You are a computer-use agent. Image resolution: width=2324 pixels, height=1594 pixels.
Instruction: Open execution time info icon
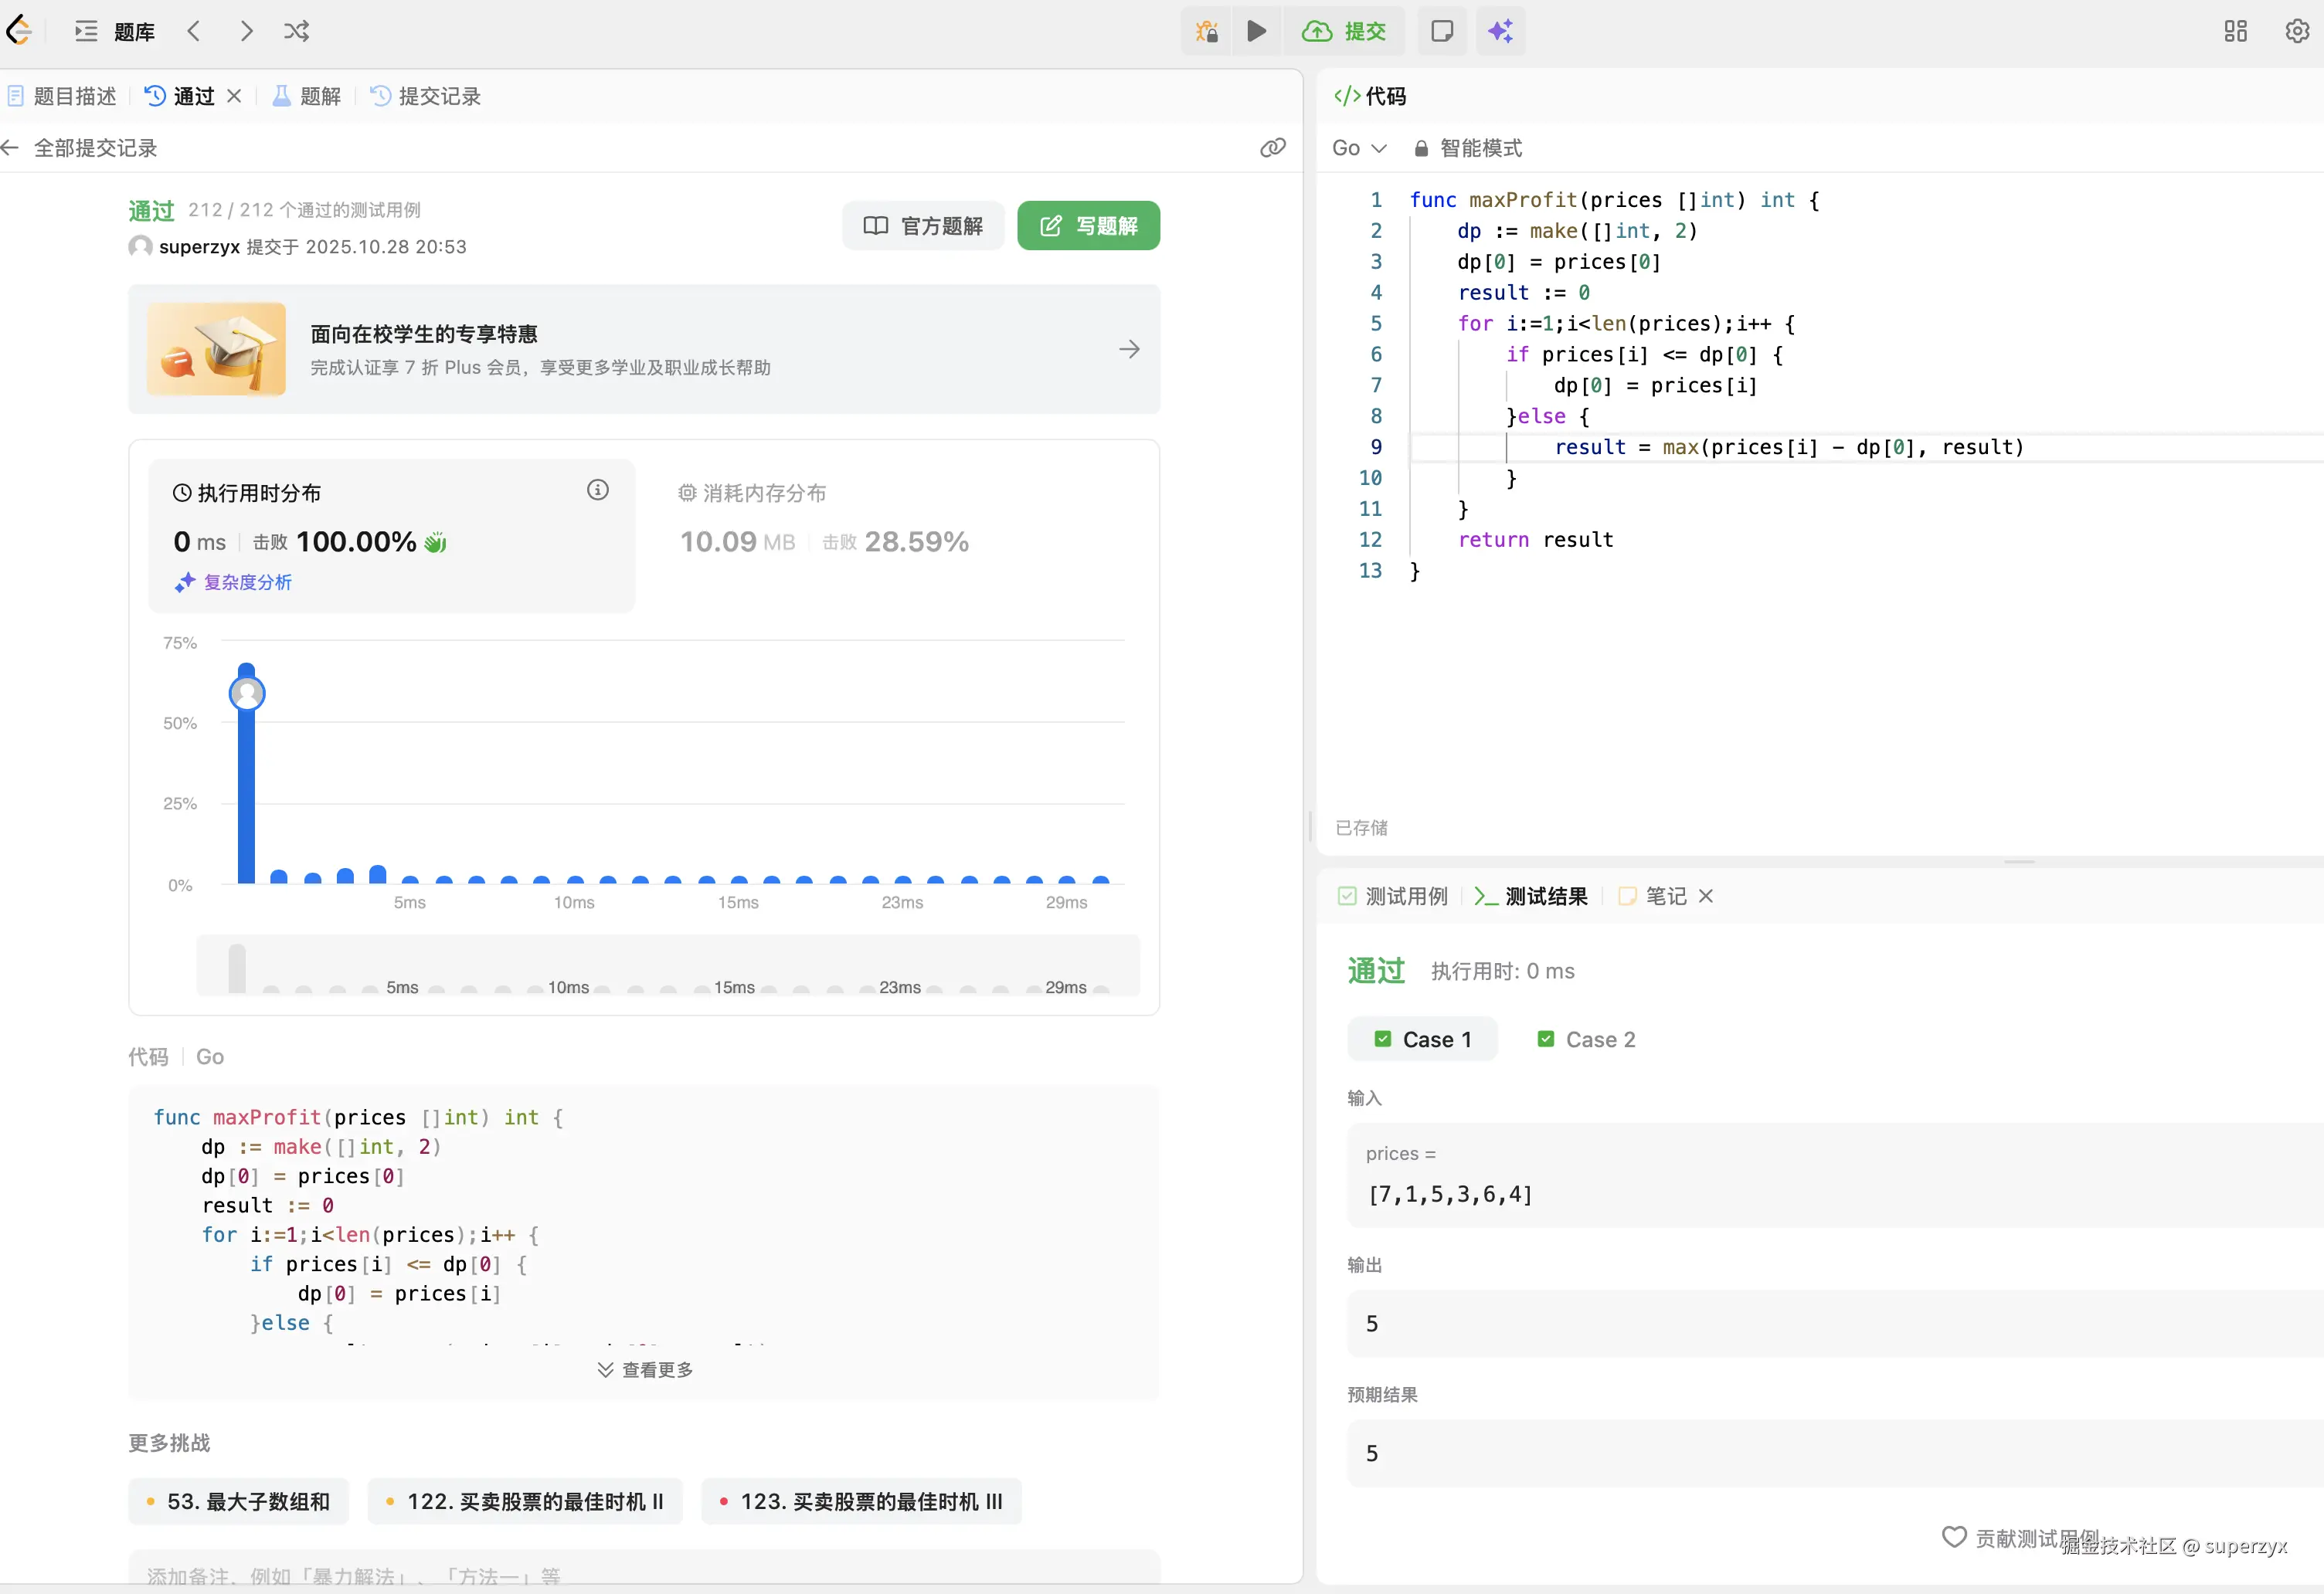[x=597, y=490]
